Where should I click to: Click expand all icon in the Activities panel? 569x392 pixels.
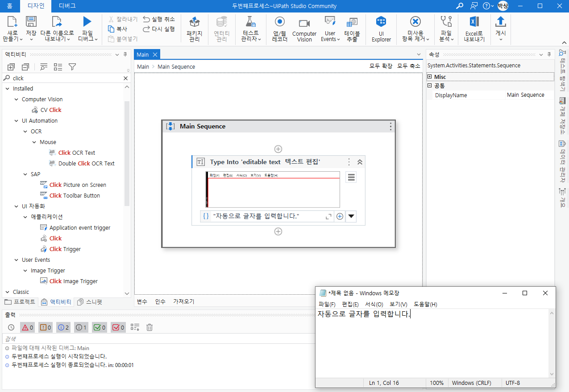(x=11, y=67)
